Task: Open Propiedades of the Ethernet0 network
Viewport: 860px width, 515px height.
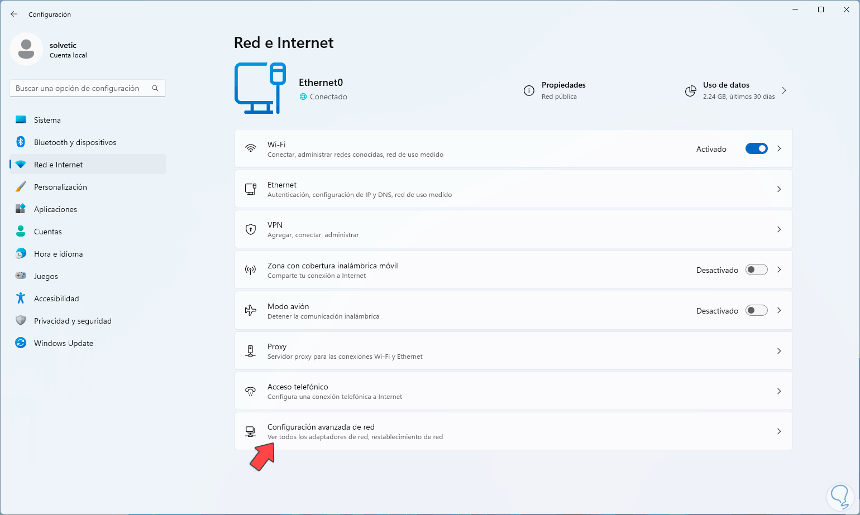Action: (555, 90)
